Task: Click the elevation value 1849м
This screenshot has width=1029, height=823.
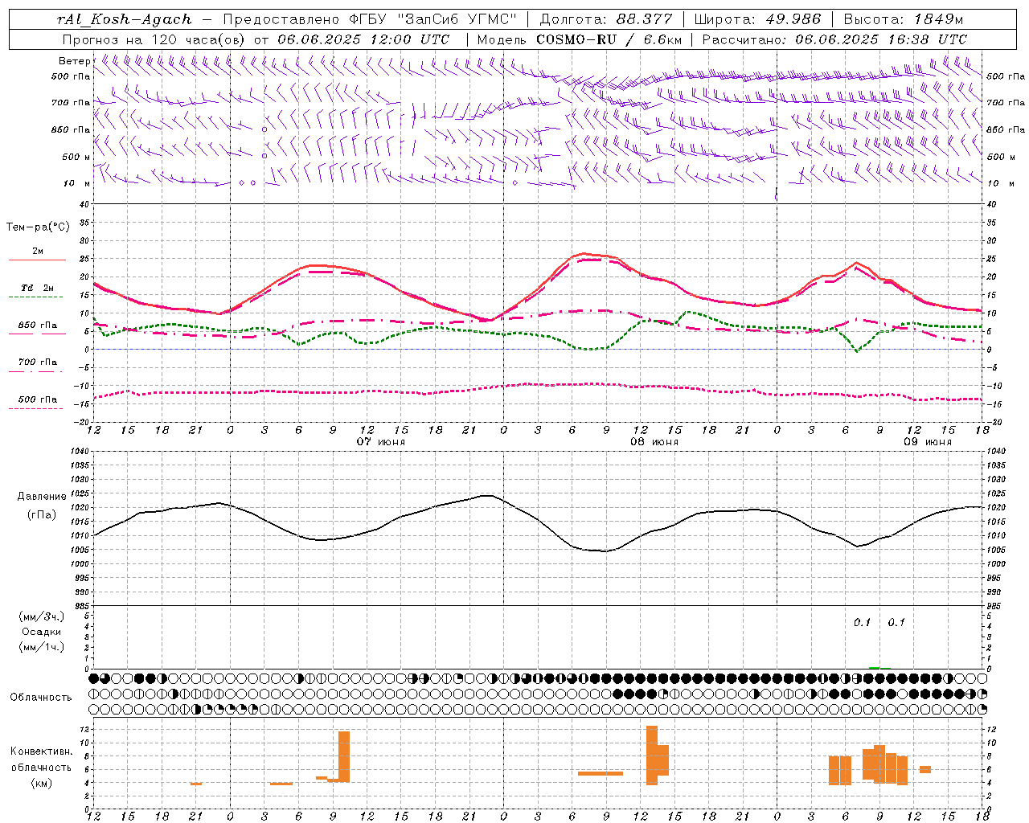Action: (938, 19)
